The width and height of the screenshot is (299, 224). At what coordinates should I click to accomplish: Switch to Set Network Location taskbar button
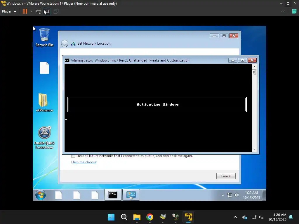(131, 195)
